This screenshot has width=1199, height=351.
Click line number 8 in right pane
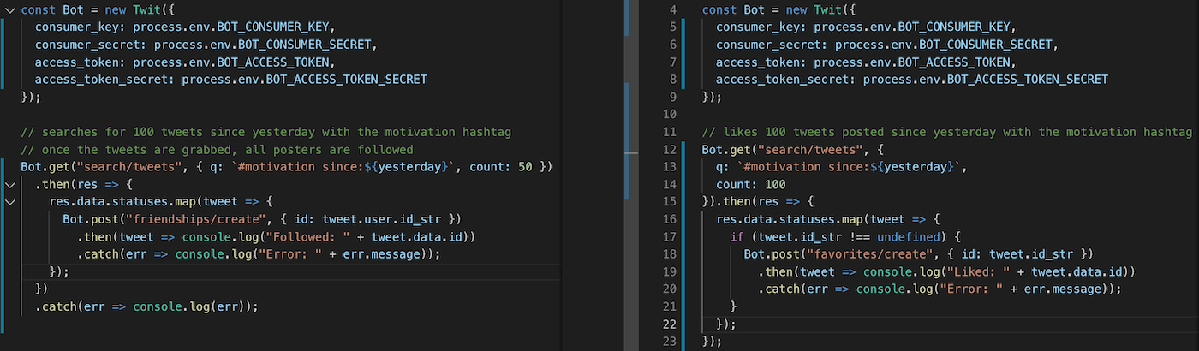coord(672,79)
